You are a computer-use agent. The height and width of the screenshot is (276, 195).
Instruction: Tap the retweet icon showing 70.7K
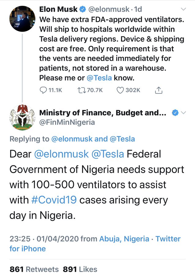coord(81,90)
